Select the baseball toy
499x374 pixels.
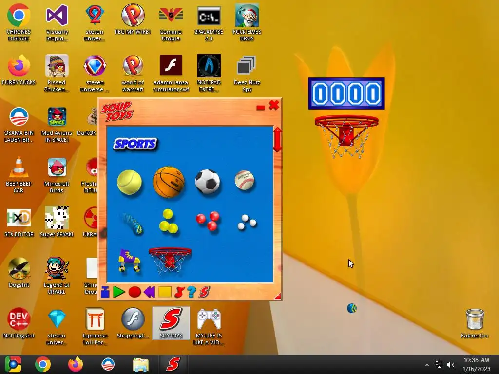tap(245, 180)
